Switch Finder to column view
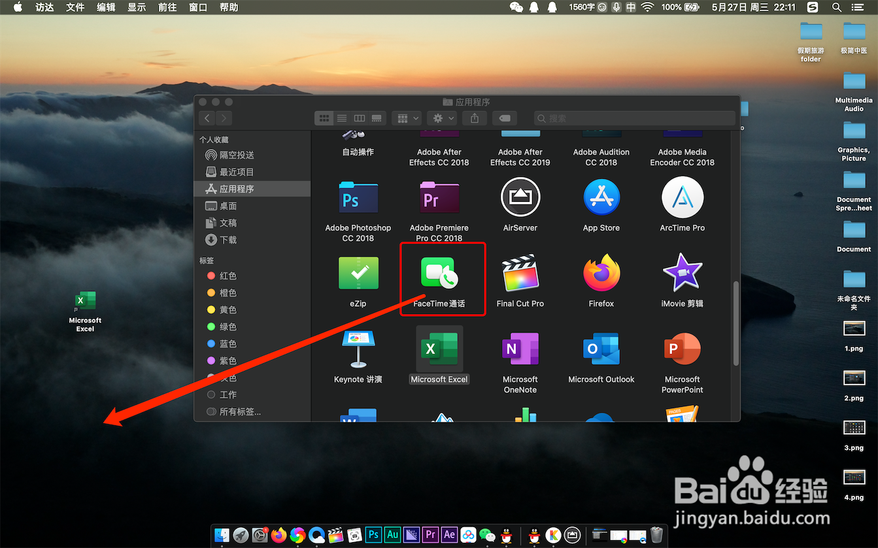This screenshot has width=878, height=548. [x=359, y=118]
